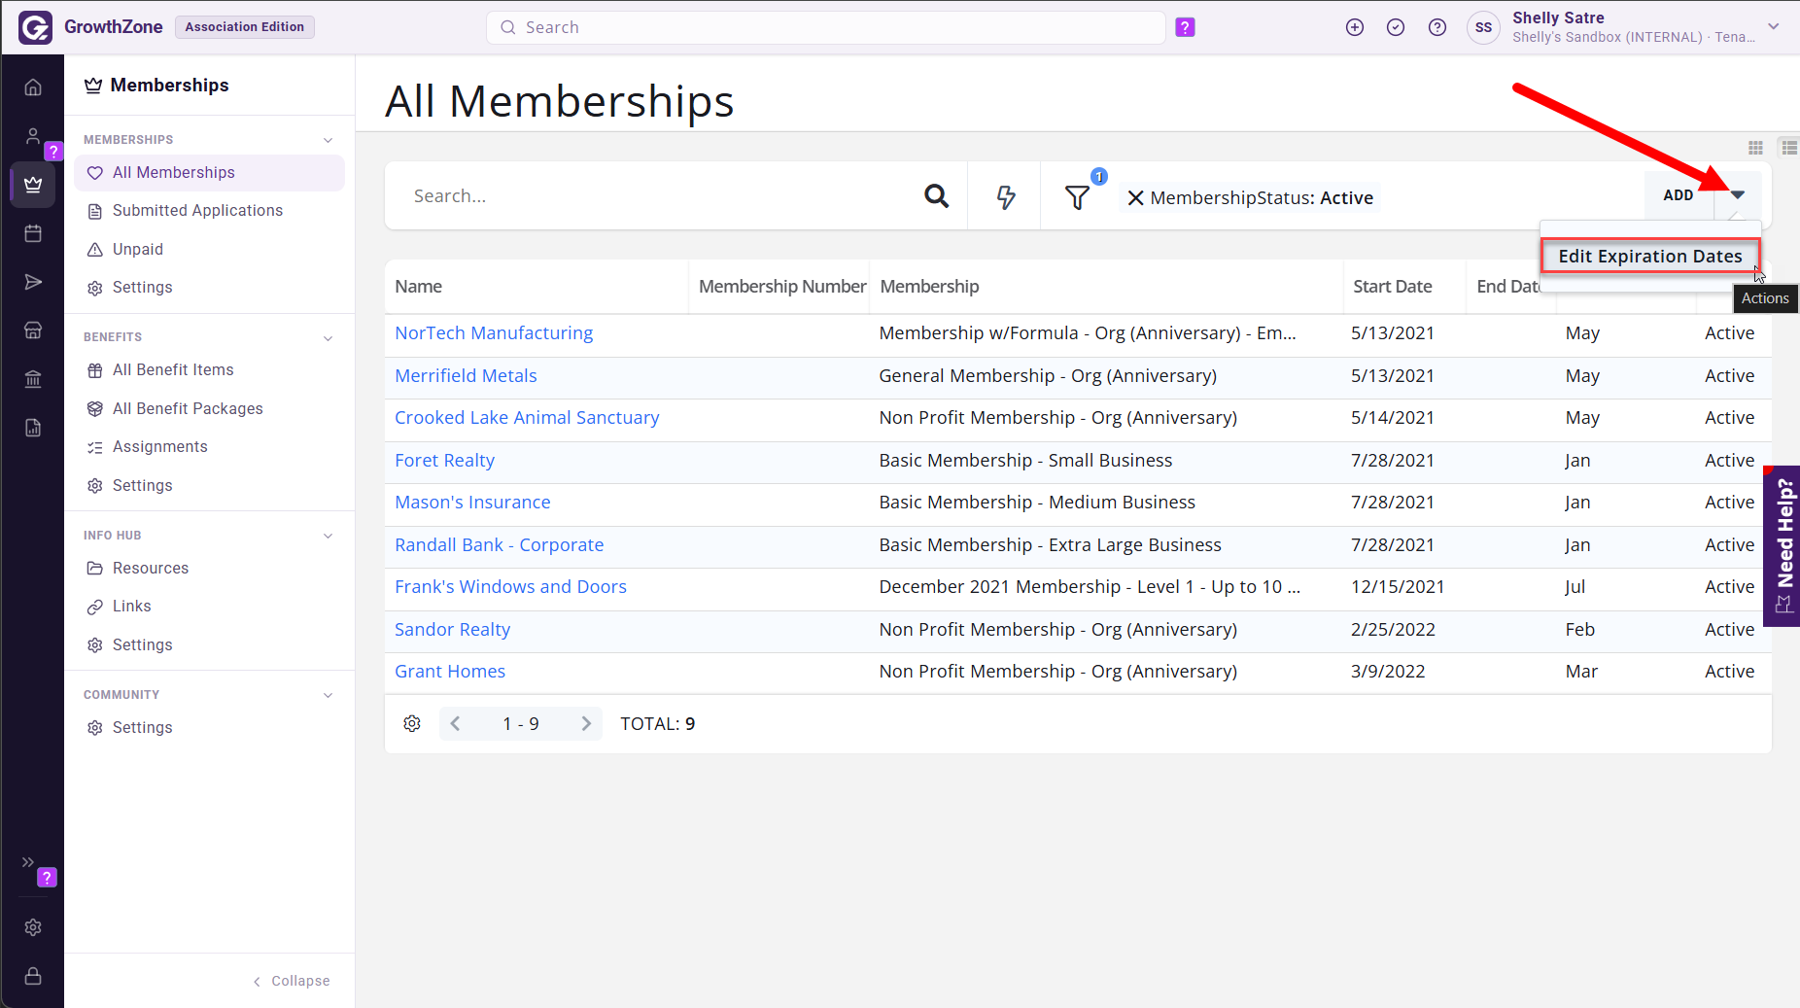Image resolution: width=1800 pixels, height=1008 pixels.
Task: Open the Home icon in left rail
Action: point(33,87)
